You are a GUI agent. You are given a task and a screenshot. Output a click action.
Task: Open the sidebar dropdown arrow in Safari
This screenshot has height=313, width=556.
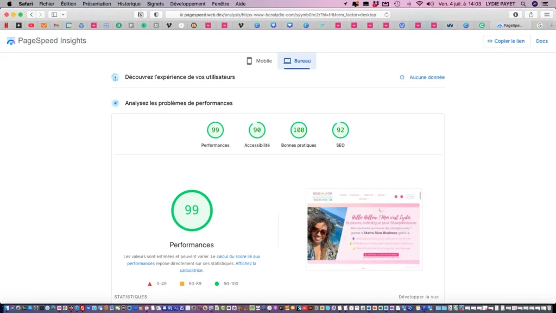(x=63, y=15)
